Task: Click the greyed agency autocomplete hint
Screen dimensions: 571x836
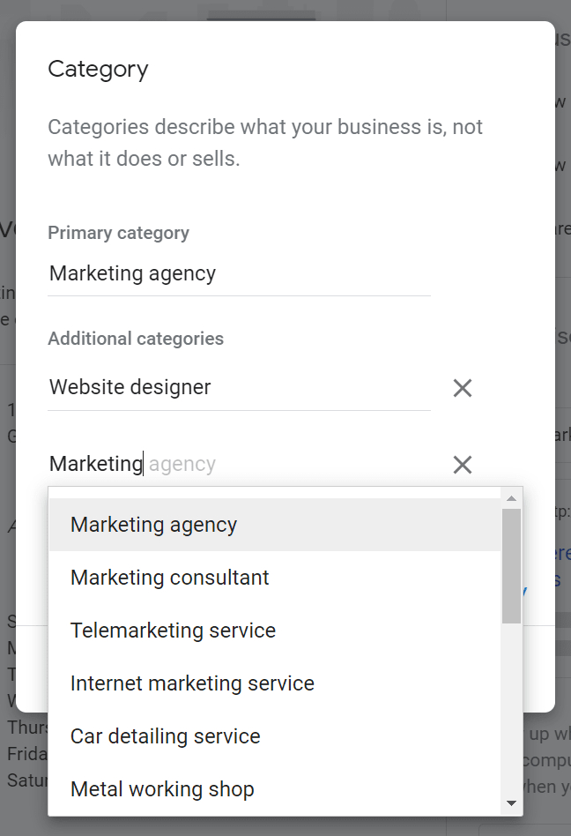Action: pos(182,465)
